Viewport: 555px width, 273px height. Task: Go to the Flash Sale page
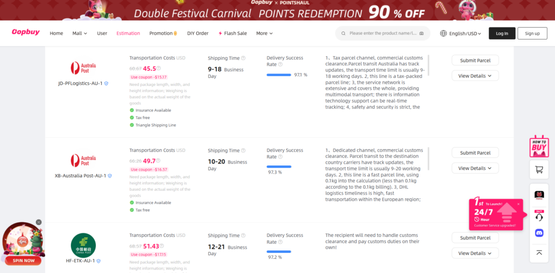[233, 34]
